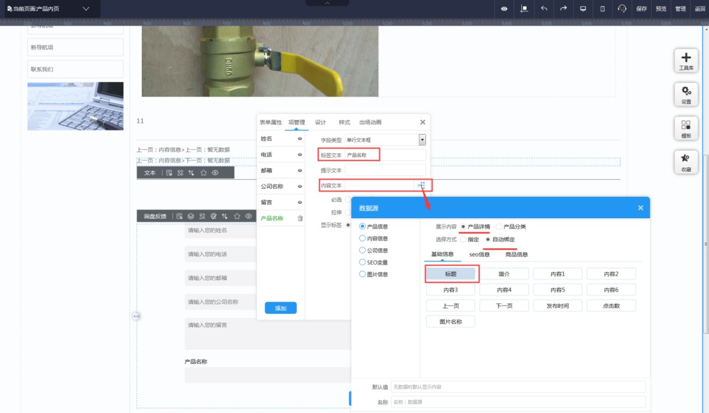Open data source icon beside 内容文本

tap(421, 186)
